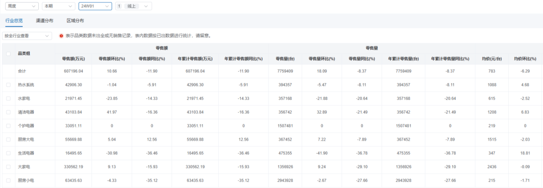
Task: Click the 均价(元/台) column header
Action: tap(492, 59)
